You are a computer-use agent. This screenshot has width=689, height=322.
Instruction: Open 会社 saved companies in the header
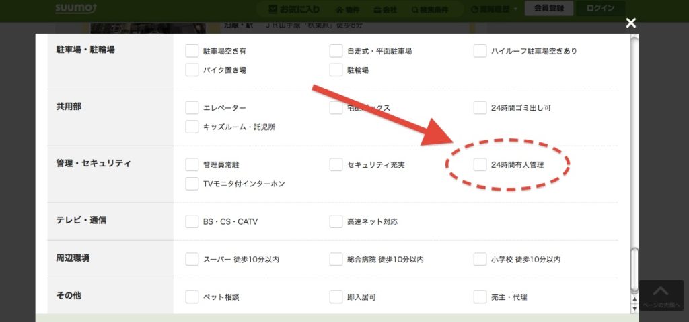[385, 9]
